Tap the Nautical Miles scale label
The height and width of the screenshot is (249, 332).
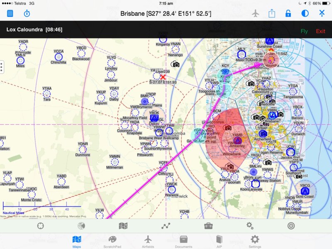click(x=14, y=213)
